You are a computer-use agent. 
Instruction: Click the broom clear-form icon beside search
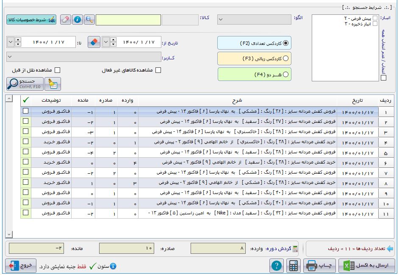[53, 84]
